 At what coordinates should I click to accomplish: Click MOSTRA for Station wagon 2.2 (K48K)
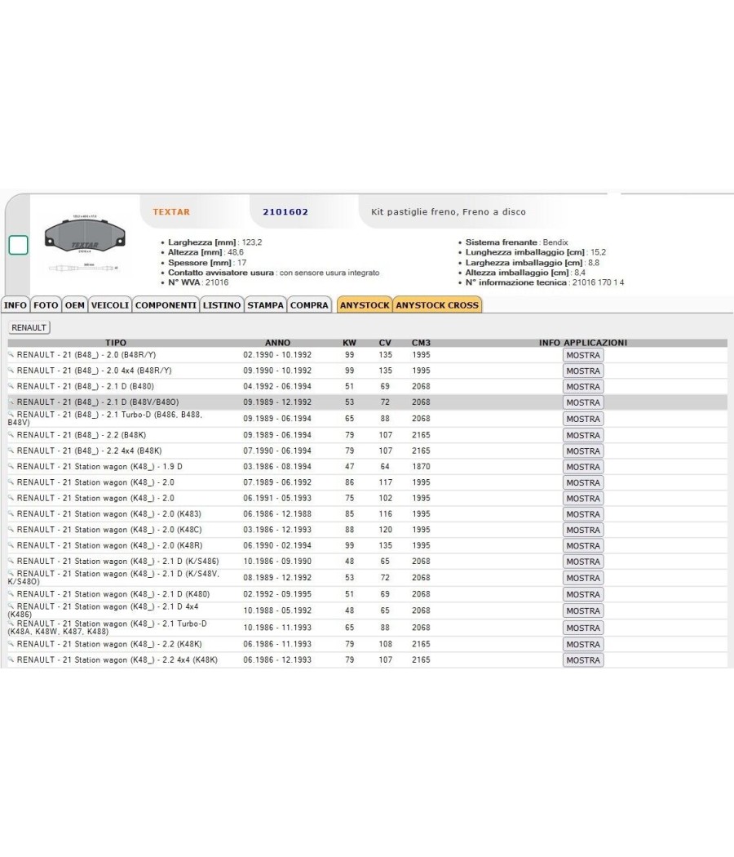click(583, 645)
